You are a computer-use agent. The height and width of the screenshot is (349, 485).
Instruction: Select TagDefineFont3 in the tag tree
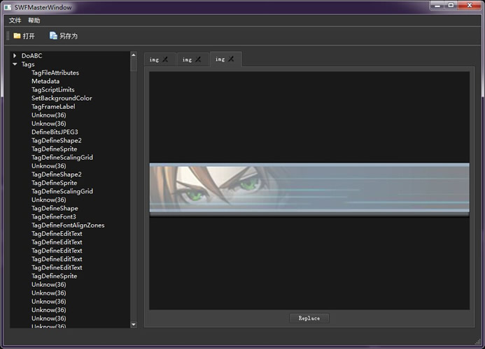(54, 217)
